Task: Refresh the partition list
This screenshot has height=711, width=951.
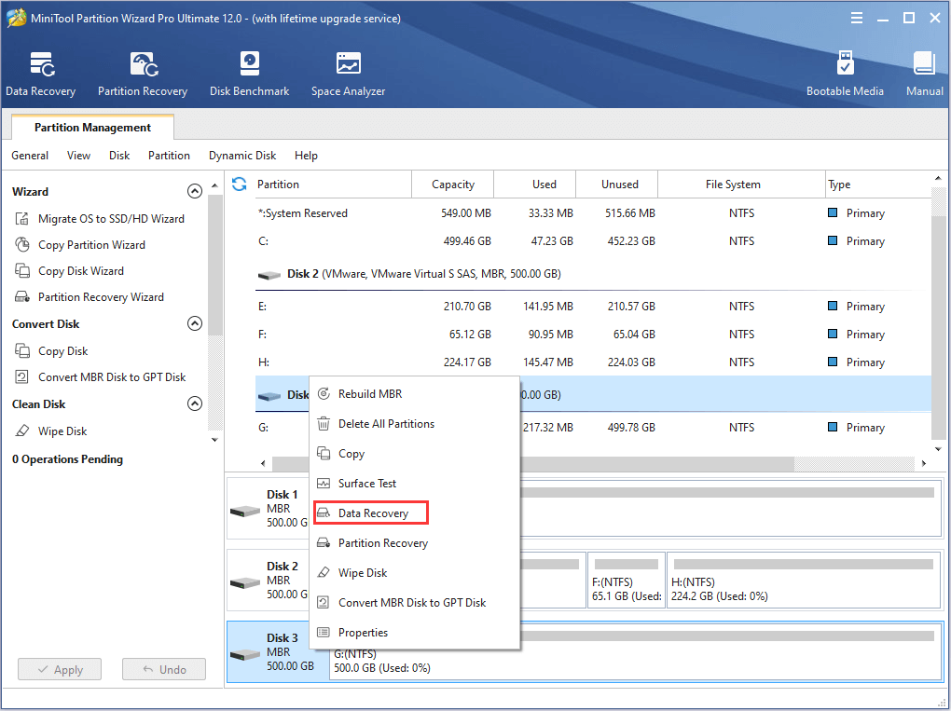Action: (239, 185)
